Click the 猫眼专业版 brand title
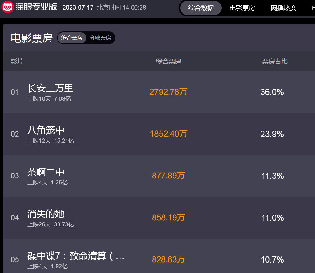The image size is (315, 273). tap(36, 7)
